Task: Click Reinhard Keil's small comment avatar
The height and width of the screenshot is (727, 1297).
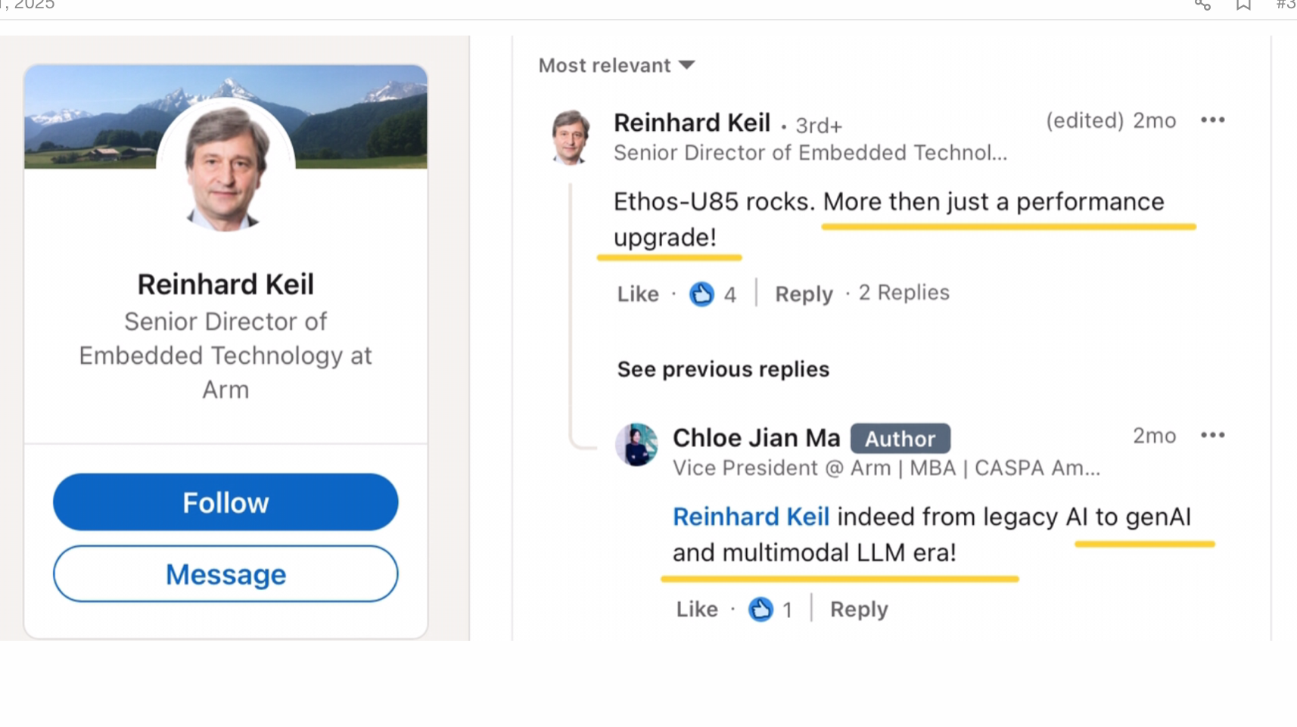Action: [571, 137]
